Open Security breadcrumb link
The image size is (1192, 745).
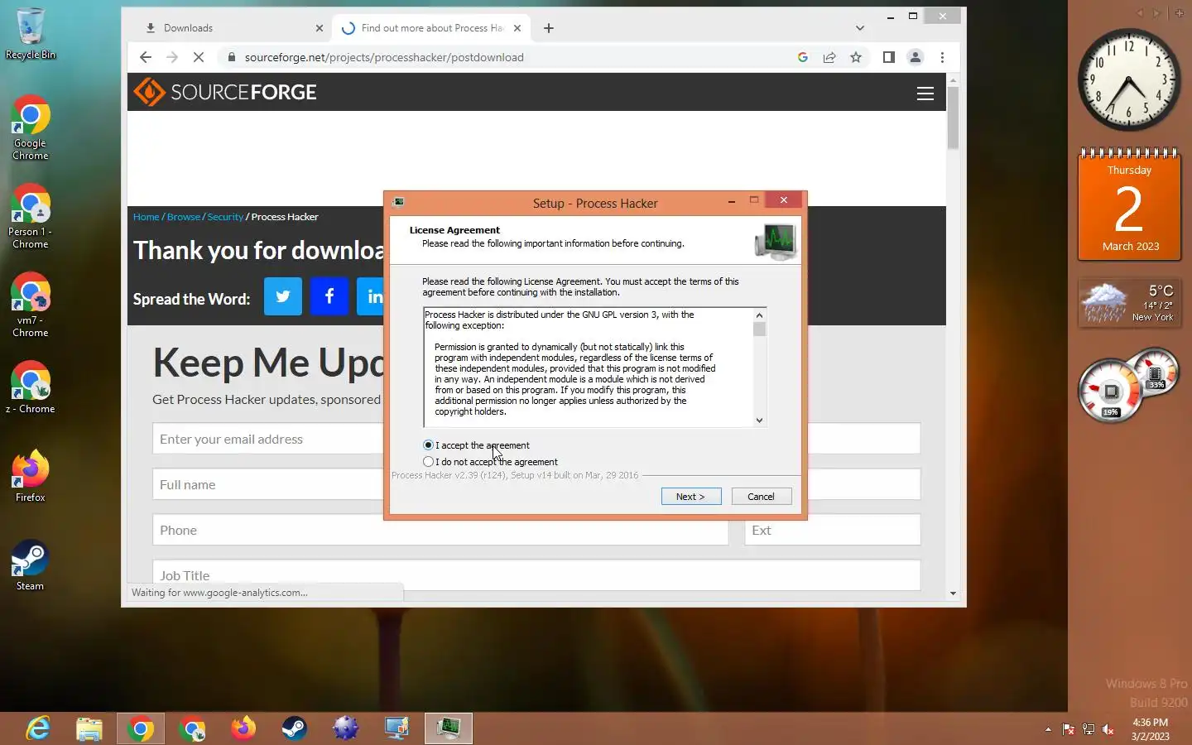click(225, 217)
